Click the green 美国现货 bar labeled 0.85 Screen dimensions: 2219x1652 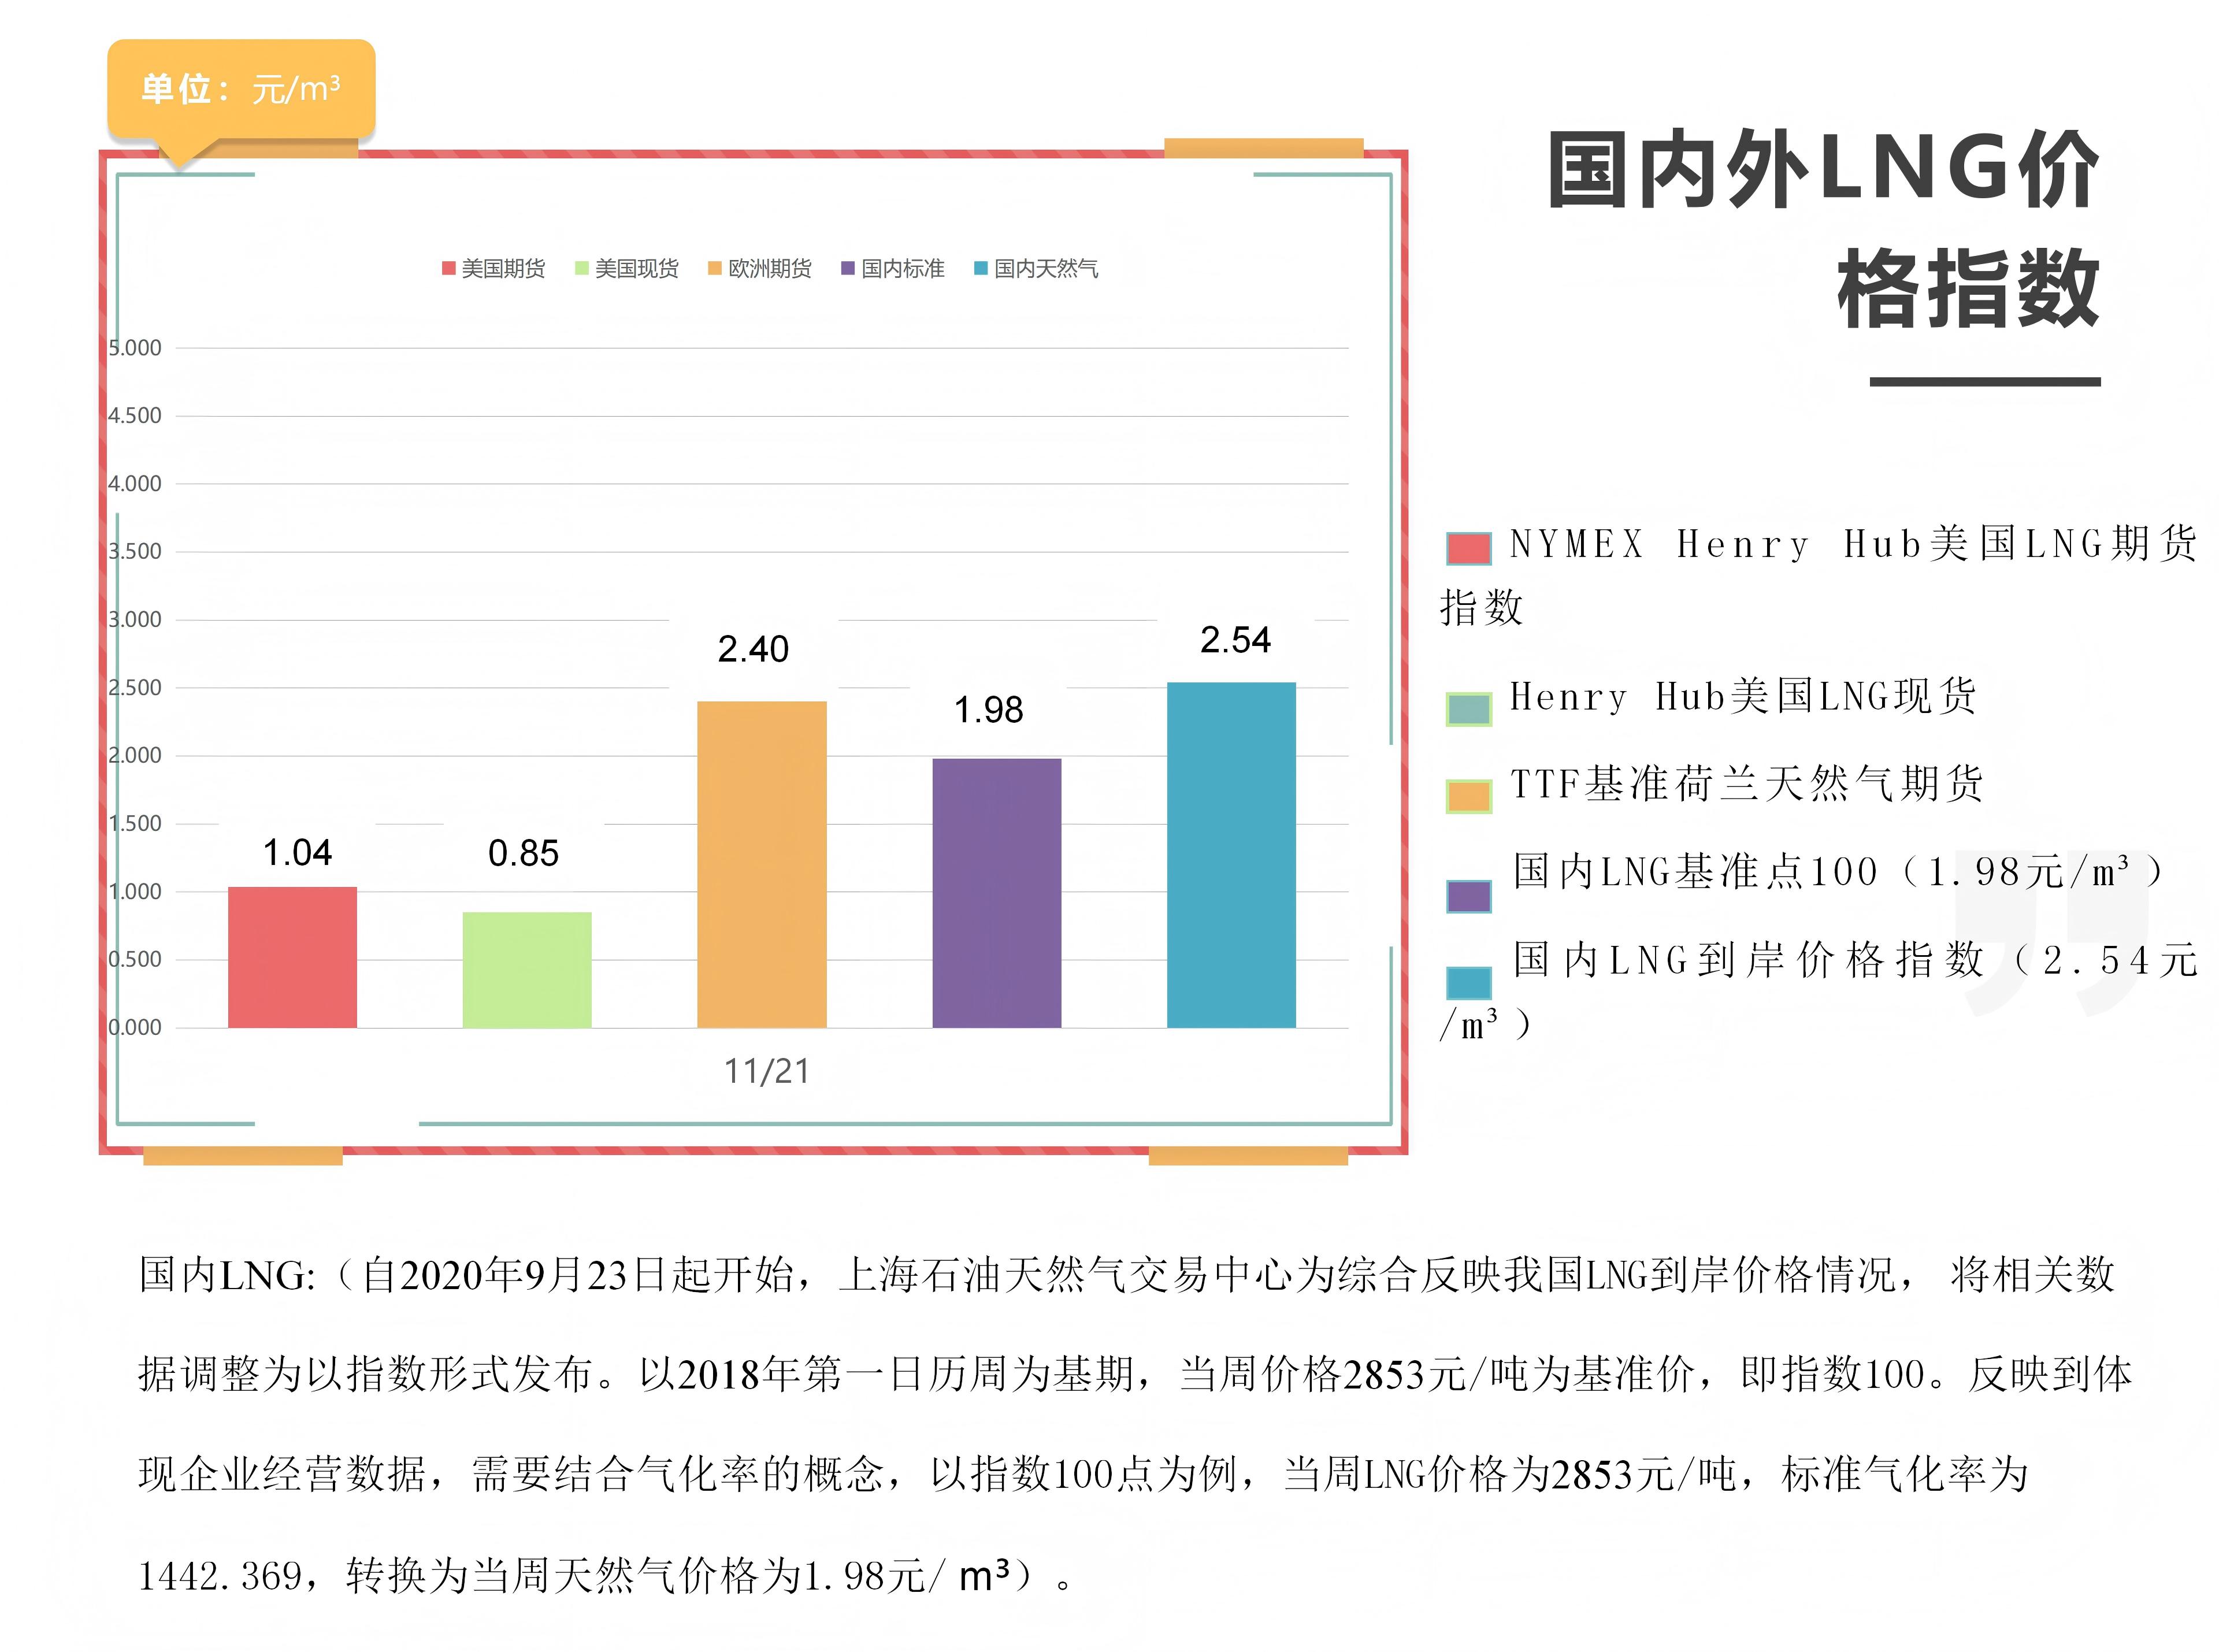pos(527,970)
